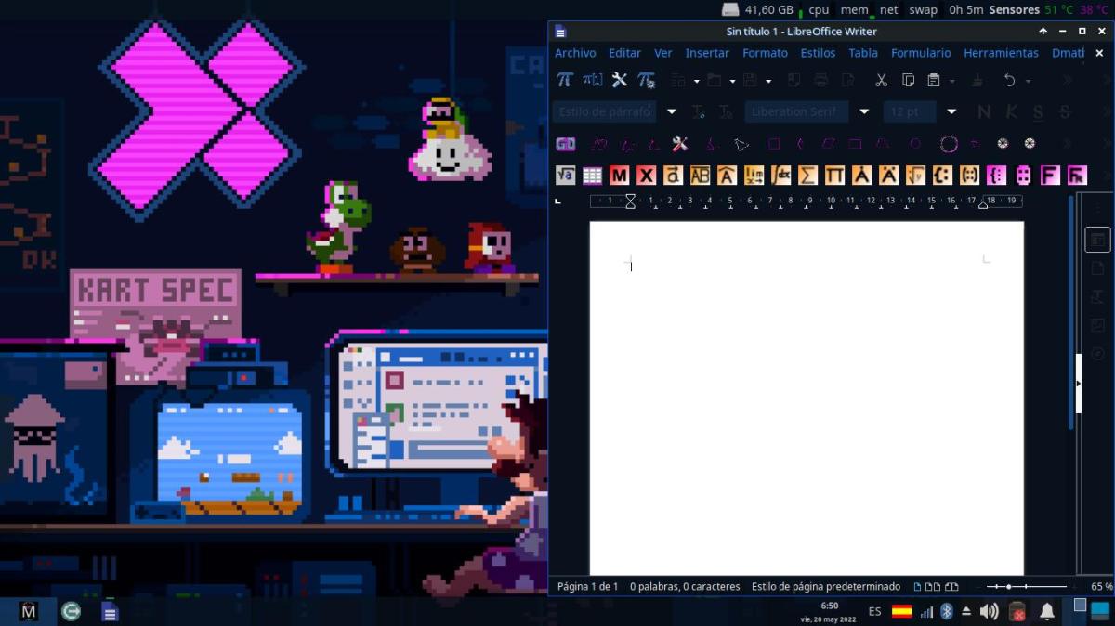The height and width of the screenshot is (626, 1115).
Task: Toggle single-page view in status bar
Action: pos(918,587)
